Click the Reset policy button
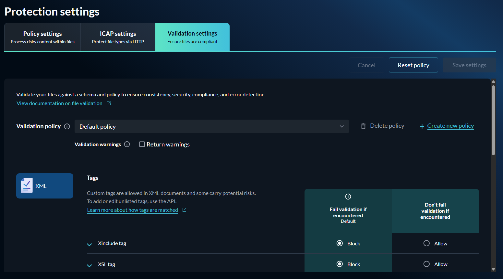503x279 pixels. 413,65
